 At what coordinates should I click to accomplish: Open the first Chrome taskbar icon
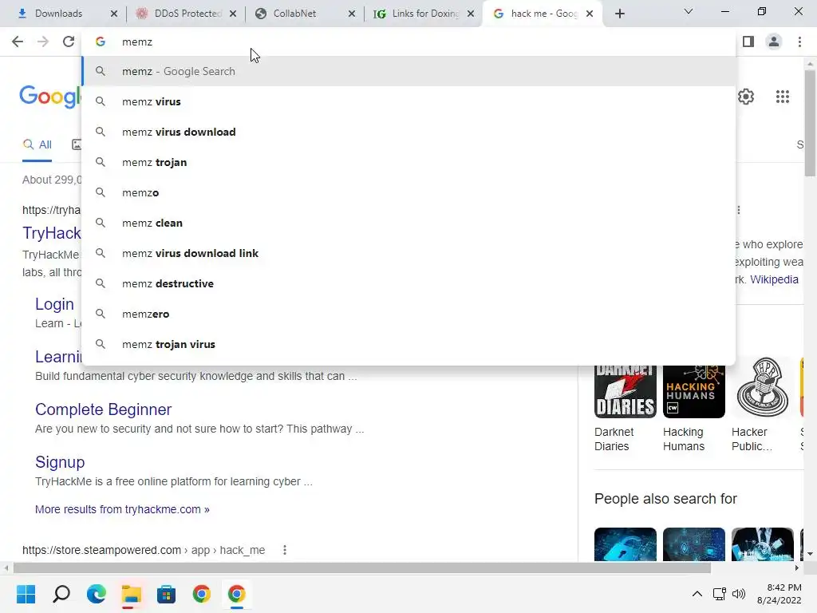(x=202, y=594)
